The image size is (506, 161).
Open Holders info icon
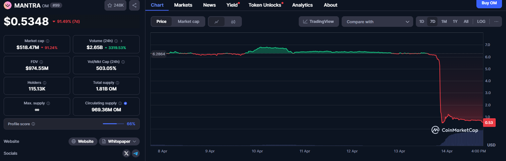pyautogui.click(x=45, y=83)
